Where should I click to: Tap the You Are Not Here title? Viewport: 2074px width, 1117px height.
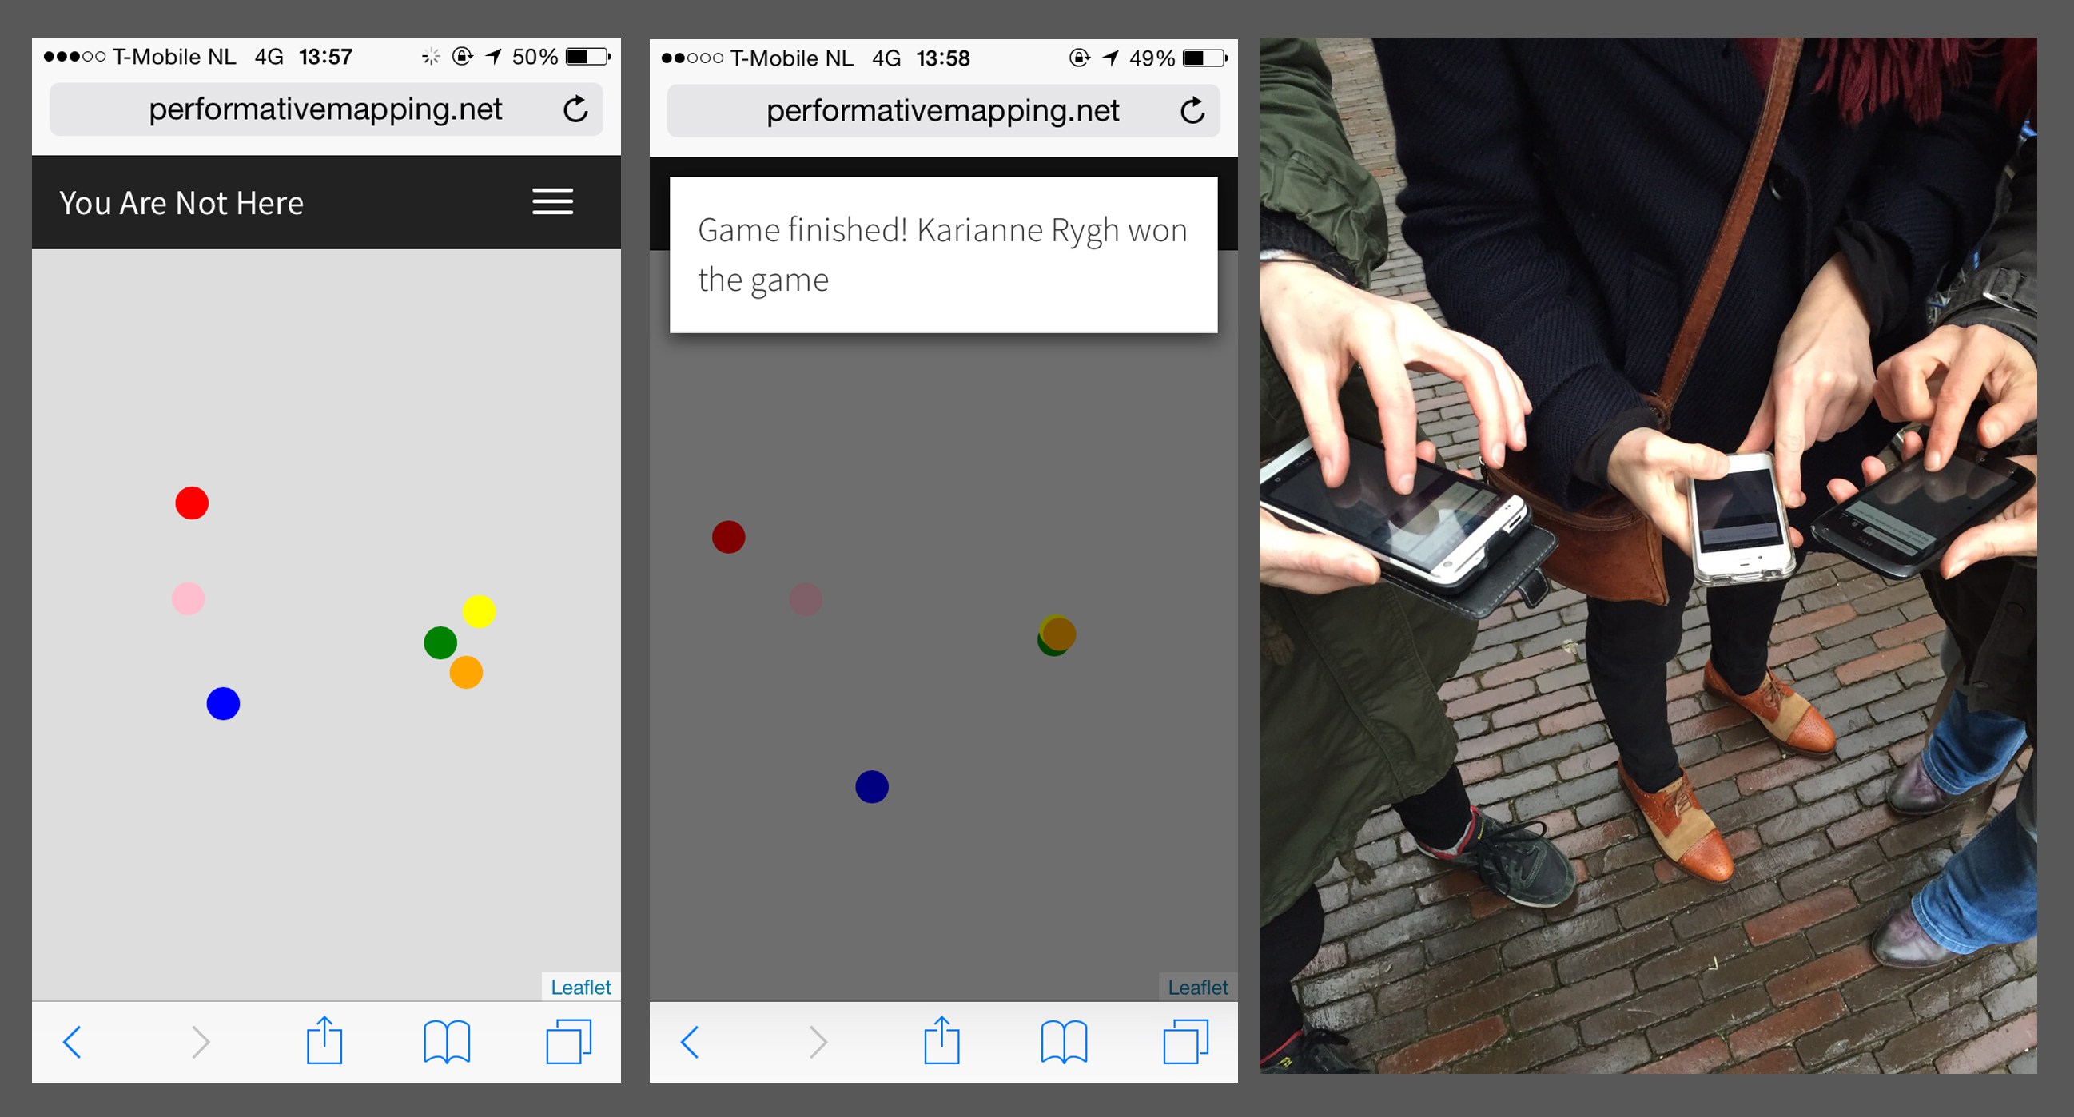[x=181, y=203]
